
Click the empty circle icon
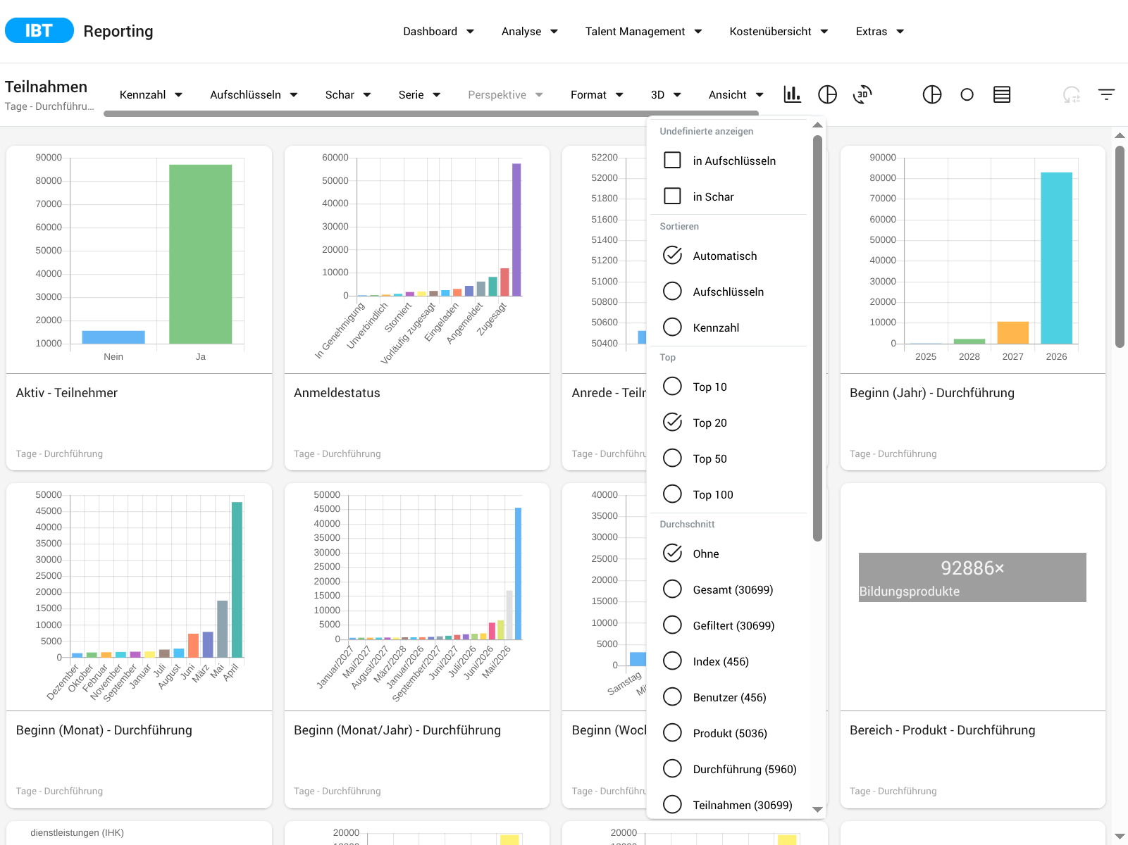[x=967, y=94]
